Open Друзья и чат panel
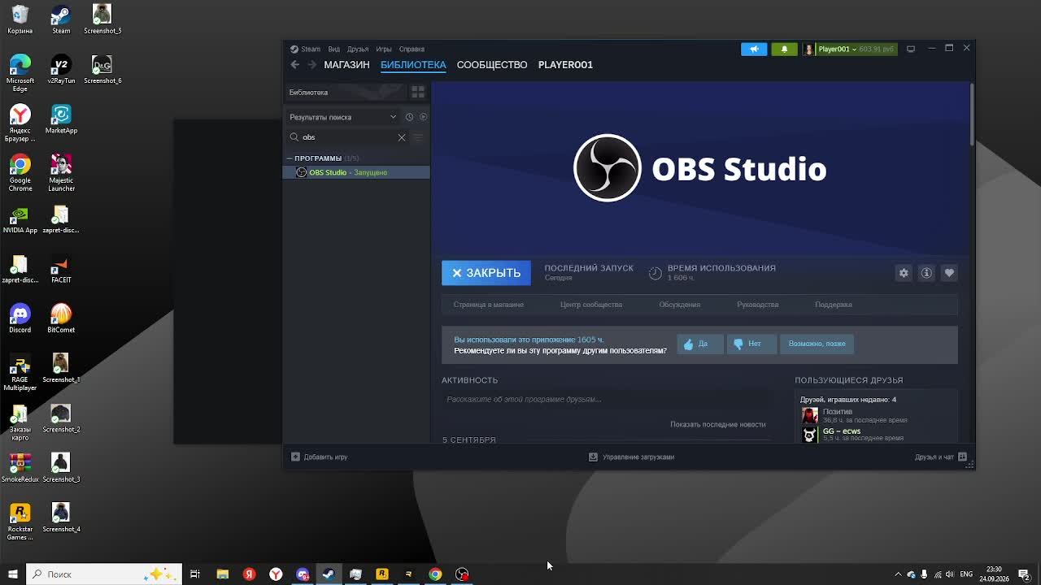The image size is (1041, 585). [941, 457]
